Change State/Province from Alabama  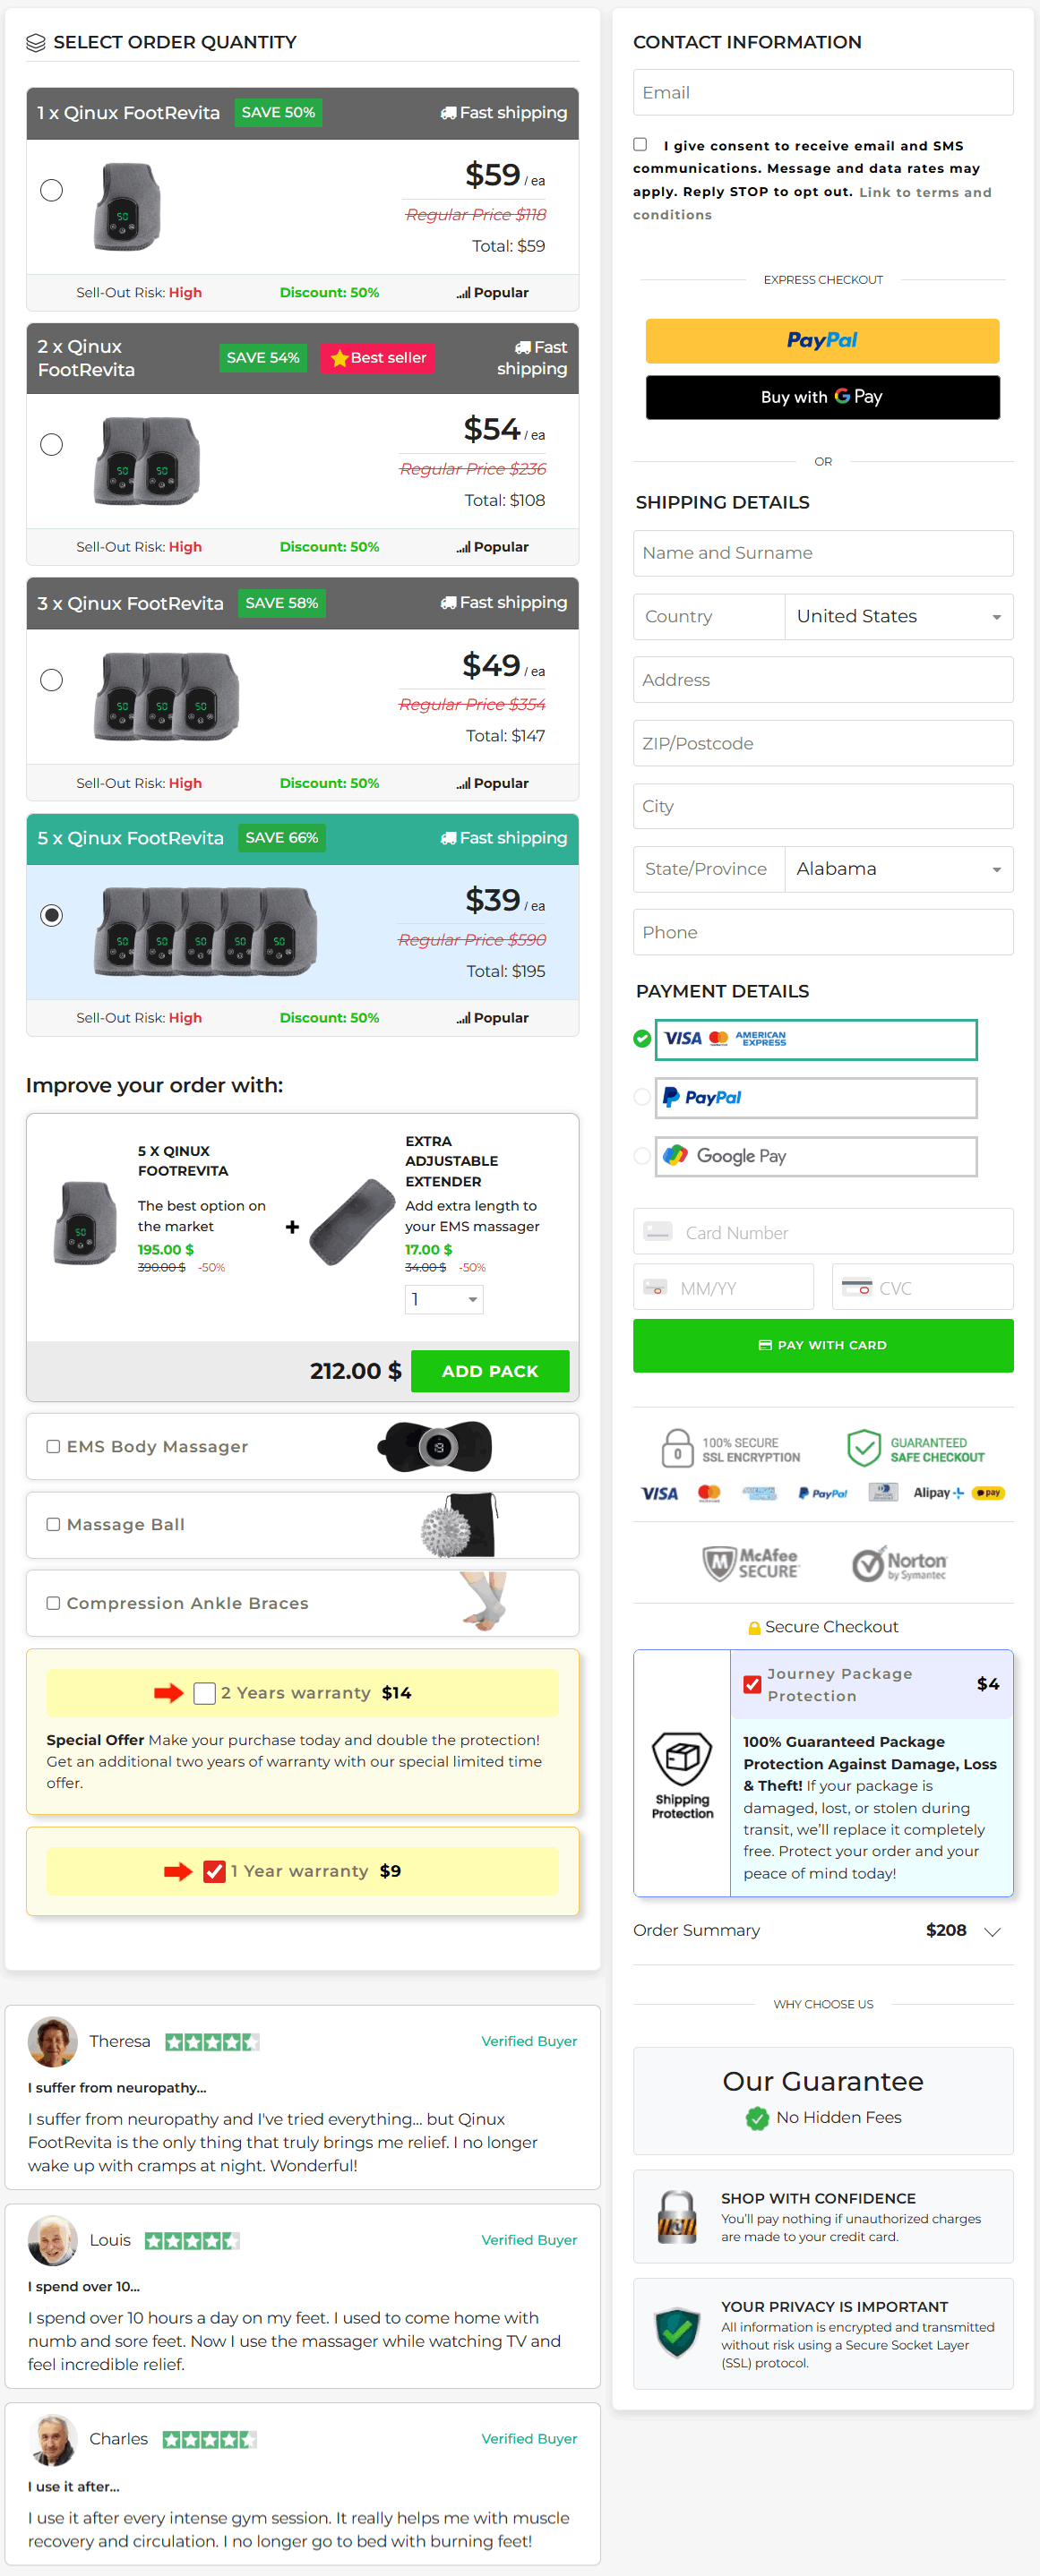point(898,869)
